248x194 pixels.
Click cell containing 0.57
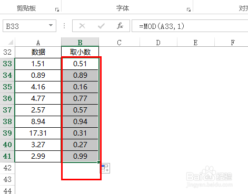coord(80,110)
